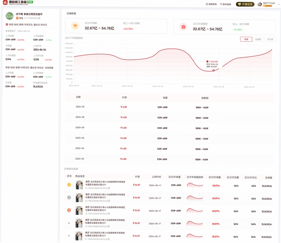Click the 近30天增量 column header

point(215,177)
